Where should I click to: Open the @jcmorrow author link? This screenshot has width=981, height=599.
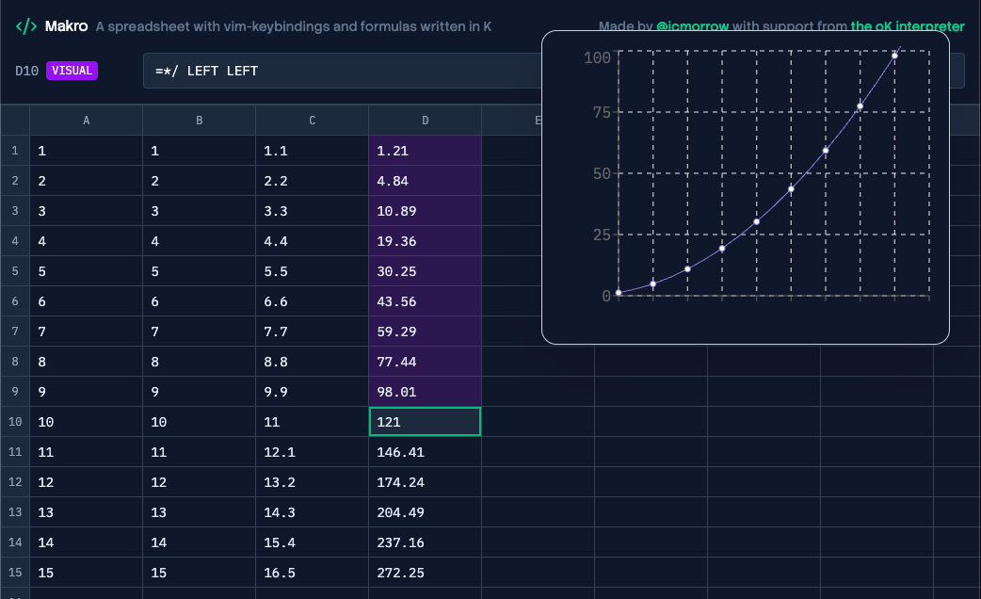693,26
